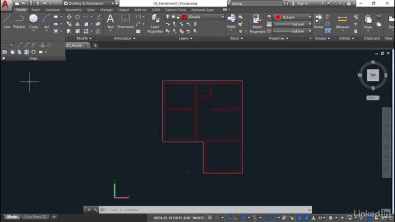Toggle grid display in status bar
Screen dimensions: 395x222
click(210, 218)
